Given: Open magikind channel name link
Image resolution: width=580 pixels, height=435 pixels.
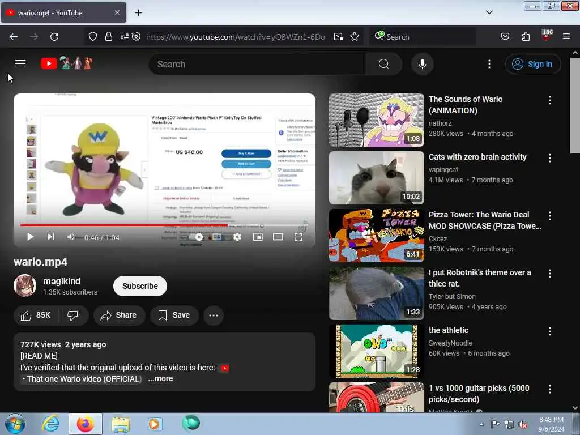Looking at the screenshot, I should tap(61, 281).
